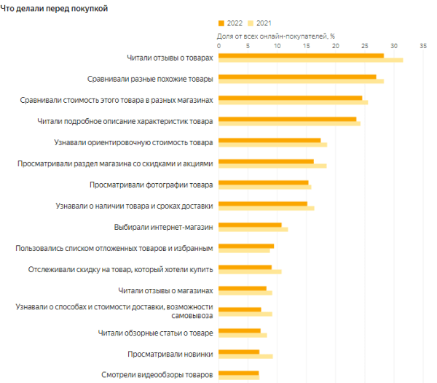Toggle the 2022 series legend label

point(236,24)
